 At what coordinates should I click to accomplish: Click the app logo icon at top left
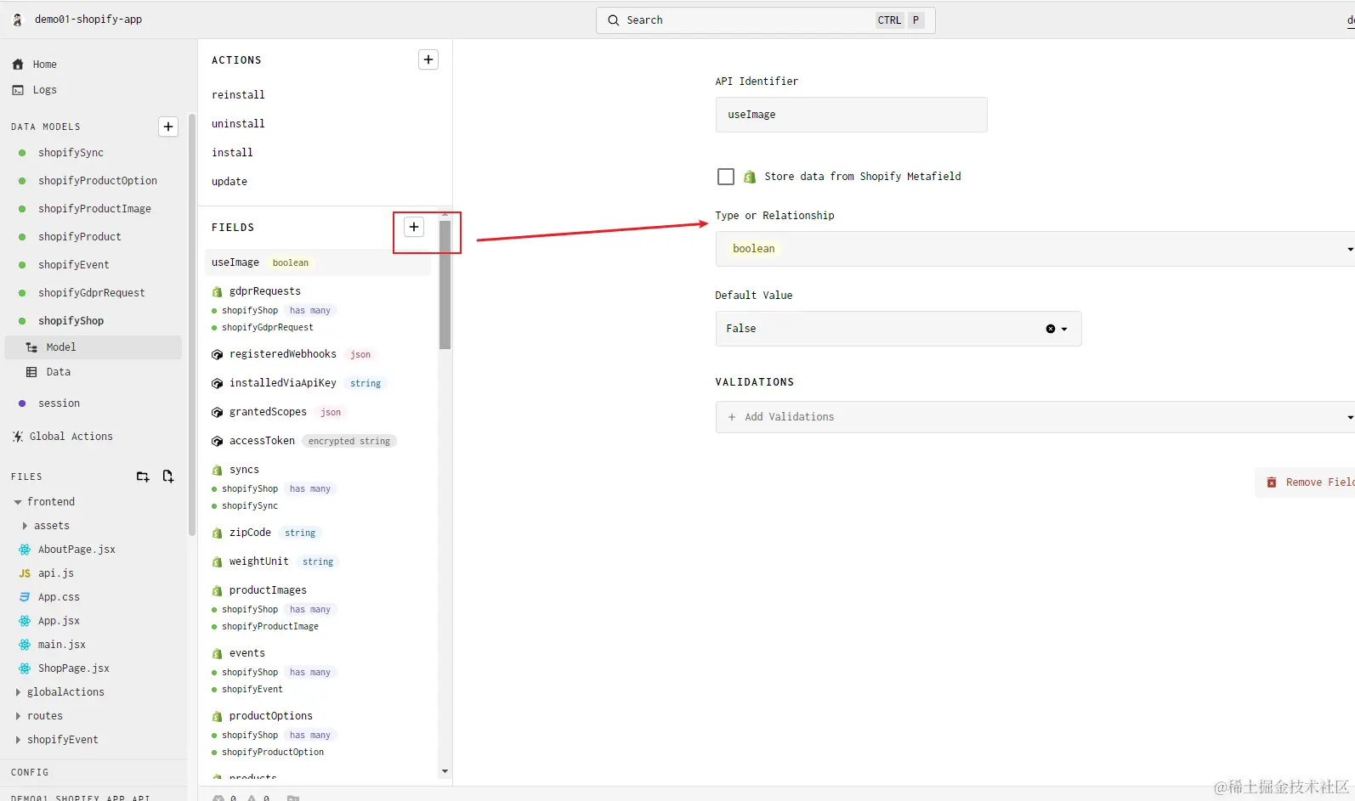tap(17, 20)
